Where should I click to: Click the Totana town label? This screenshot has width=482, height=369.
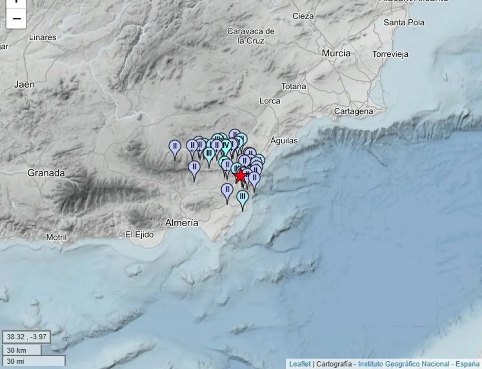point(294,86)
